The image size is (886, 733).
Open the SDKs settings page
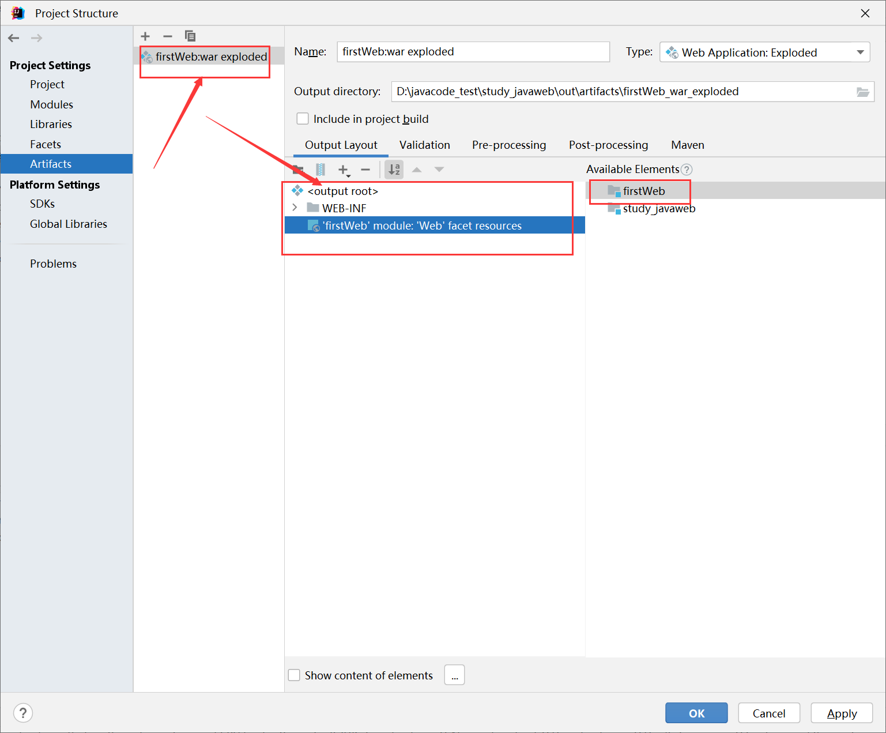(x=43, y=204)
